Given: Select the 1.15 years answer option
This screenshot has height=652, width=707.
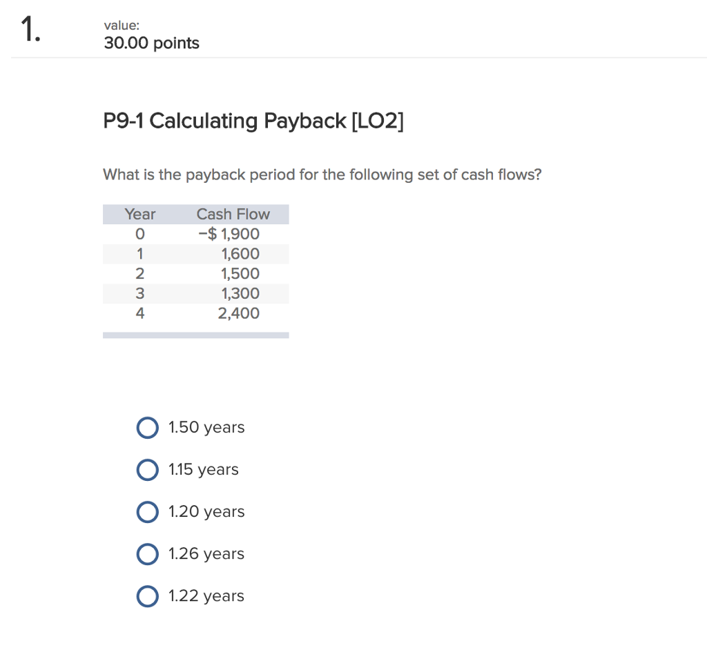Looking at the screenshot, I should [x=148, y=470].
